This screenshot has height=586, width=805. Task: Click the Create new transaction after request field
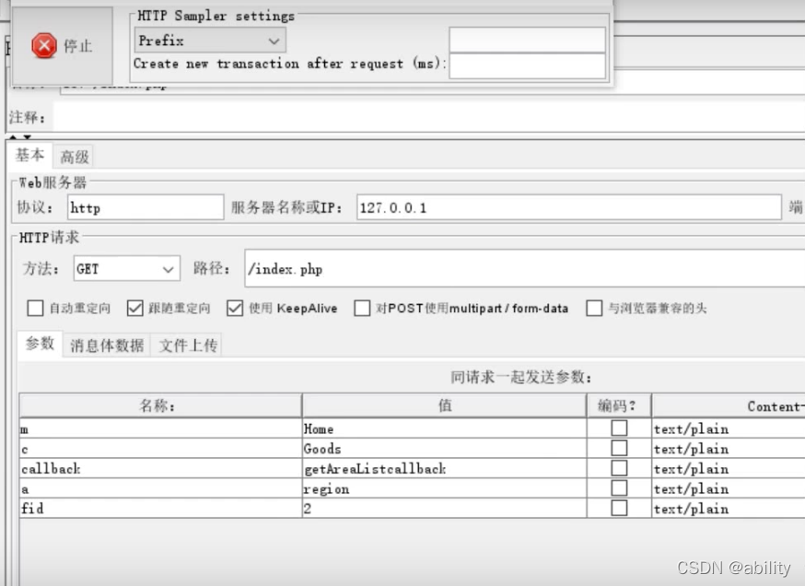[527, 65]
